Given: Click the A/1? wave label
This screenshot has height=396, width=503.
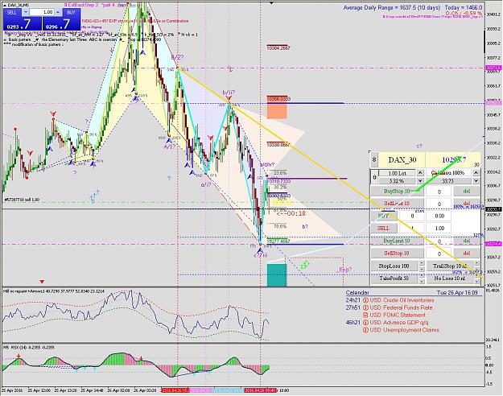Looking at the screenshot, I should (x=170, y=147).
